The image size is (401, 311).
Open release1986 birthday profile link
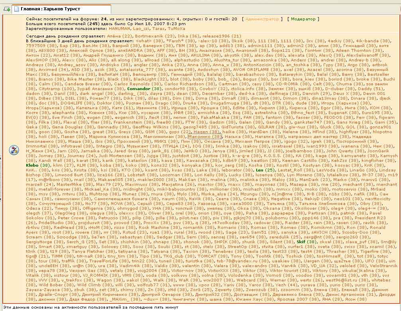[216, 36]
